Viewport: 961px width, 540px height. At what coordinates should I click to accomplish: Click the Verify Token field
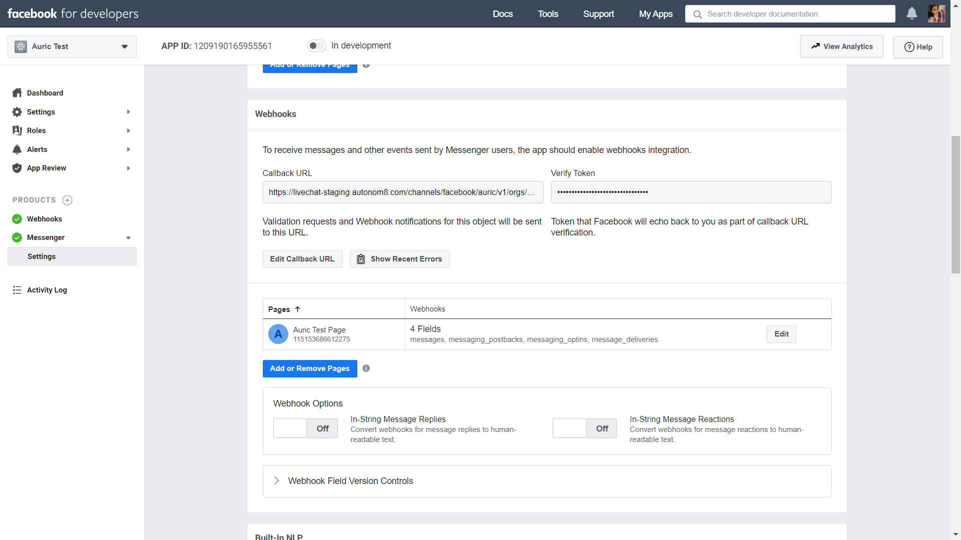tap(691, 192)
